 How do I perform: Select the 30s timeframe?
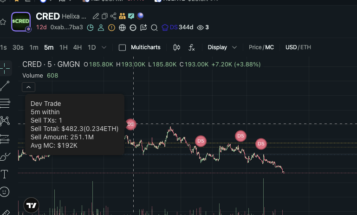[18, 47]
